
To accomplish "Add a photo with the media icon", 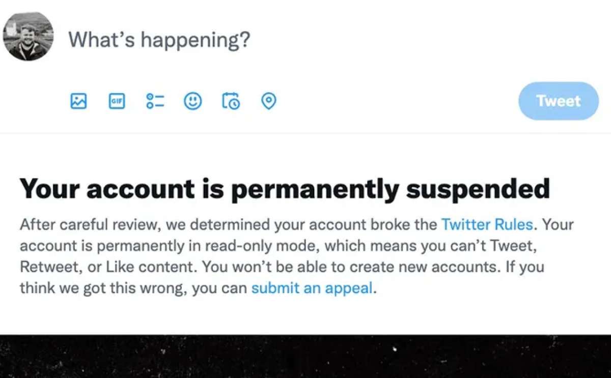I will click(x=78, y=101).
